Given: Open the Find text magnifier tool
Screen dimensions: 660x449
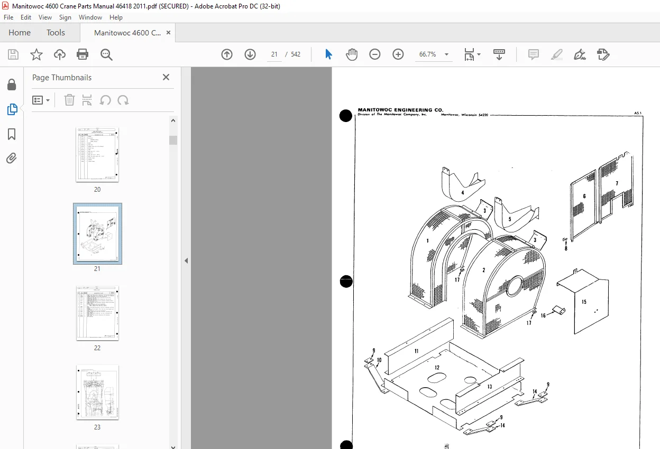Looking at the screenshot, I should coord(107,54).
